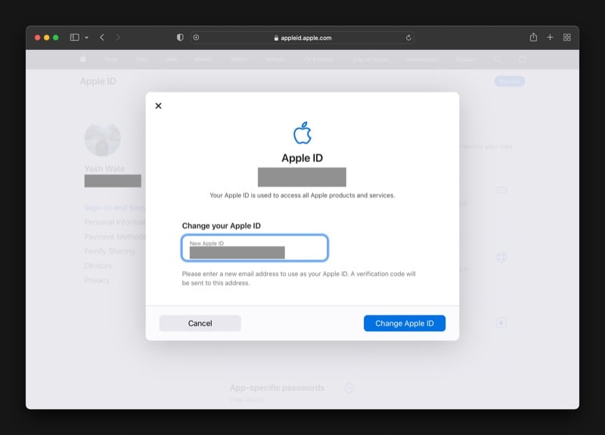
Task: Click the dimmed App-specific passwords section
Action: click(277, 387)
